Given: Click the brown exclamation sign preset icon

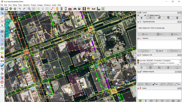Looking at the screenshot, I should [x=84, y=9].
